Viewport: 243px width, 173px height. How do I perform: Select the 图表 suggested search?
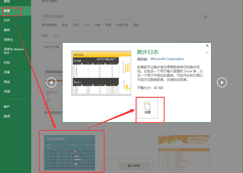[x=136, y=25]
